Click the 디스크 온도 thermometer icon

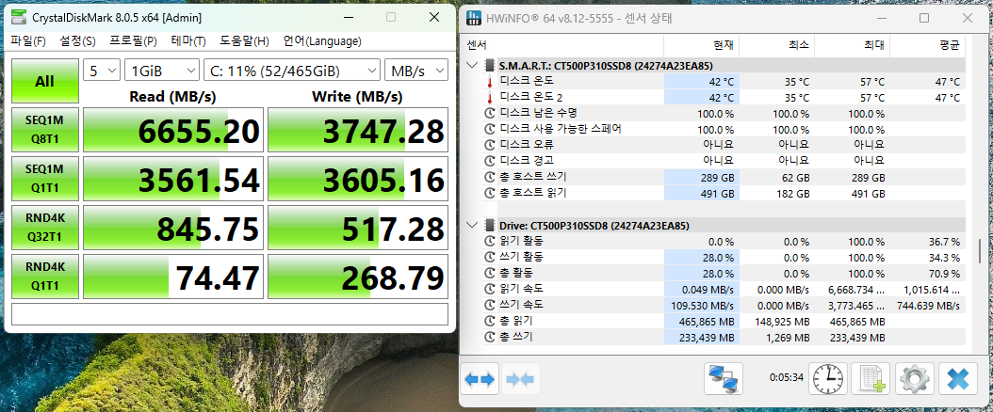point(490,82)
